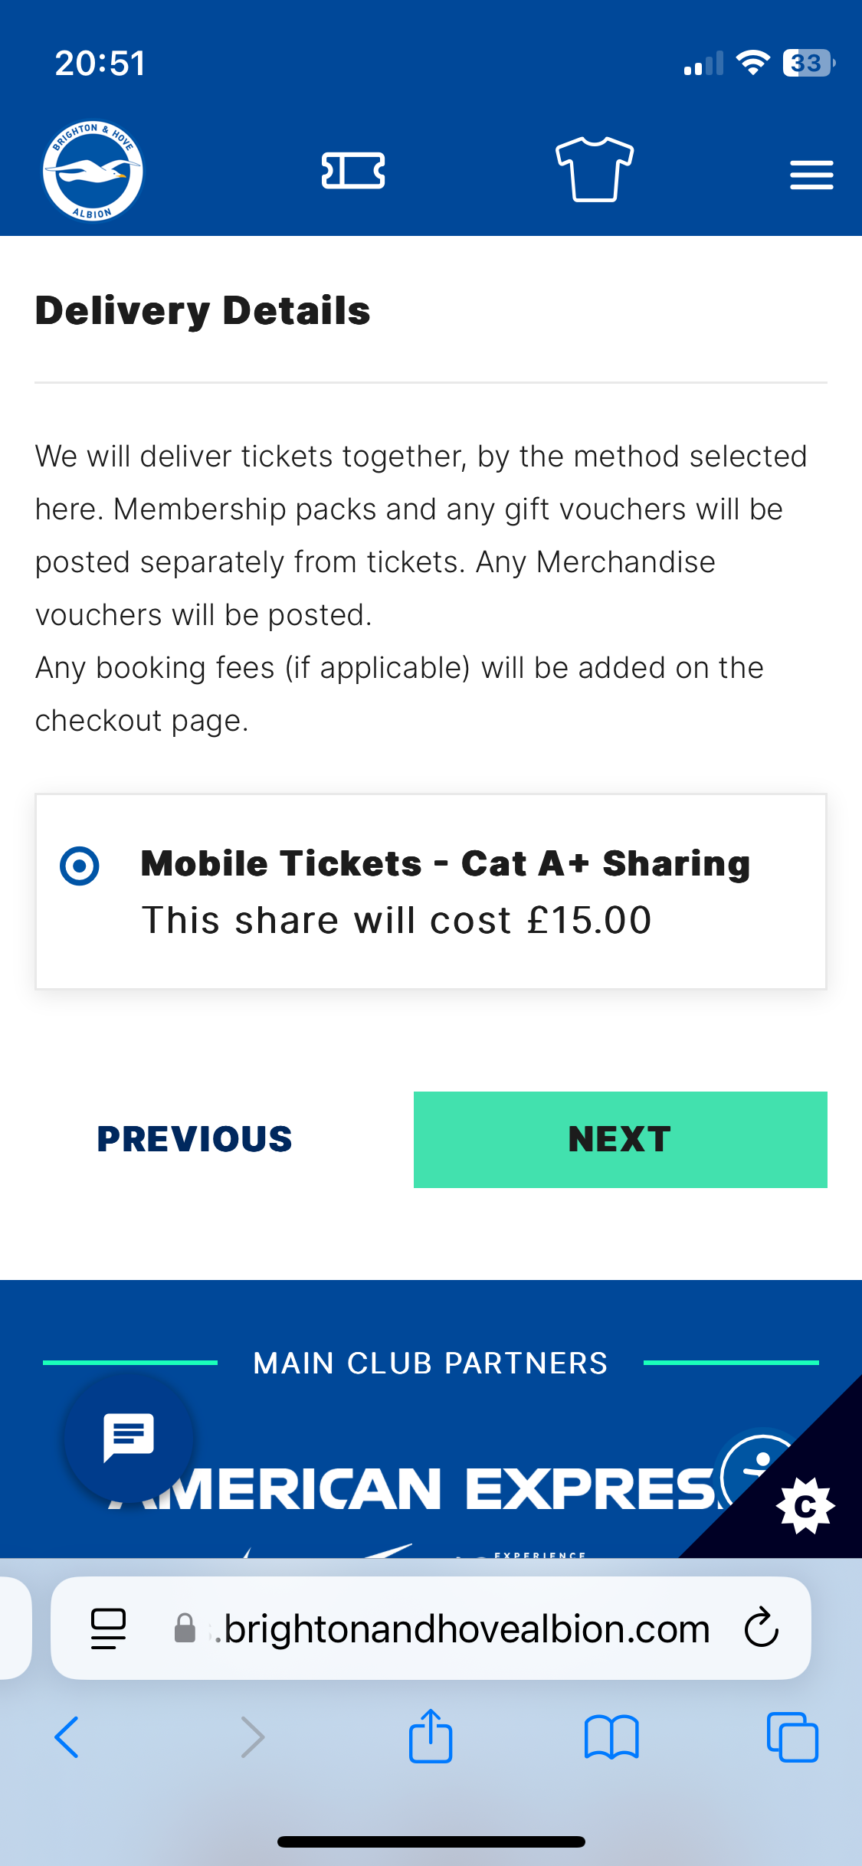Tap the Mobile Tickets delivery option card

pos(431,892)
